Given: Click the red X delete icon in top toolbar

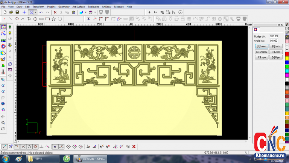Looking at the screenshot, I should 55,12.
